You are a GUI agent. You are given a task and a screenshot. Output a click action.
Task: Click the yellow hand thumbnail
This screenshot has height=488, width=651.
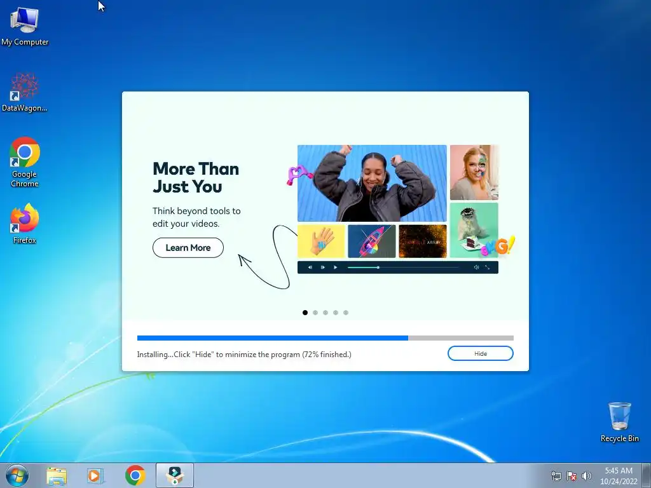point(321,241)
